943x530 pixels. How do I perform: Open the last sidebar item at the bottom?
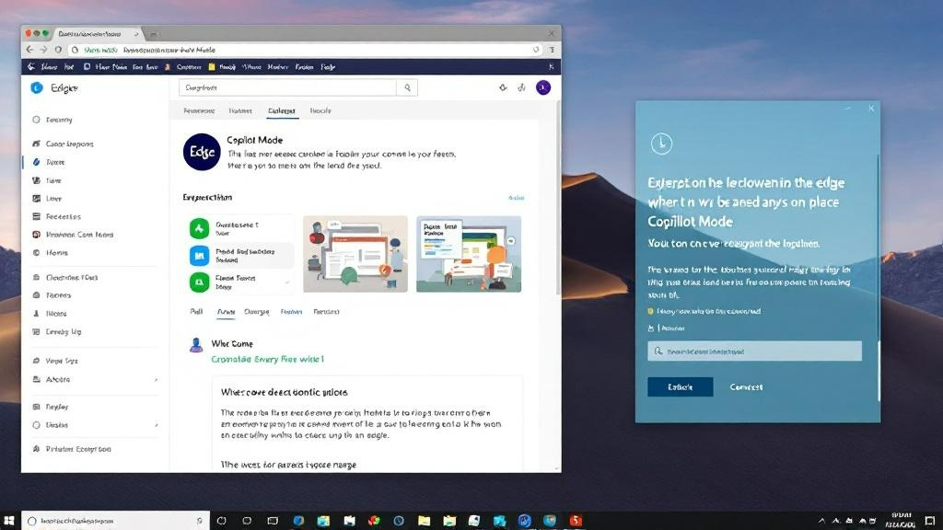point(72,449)
